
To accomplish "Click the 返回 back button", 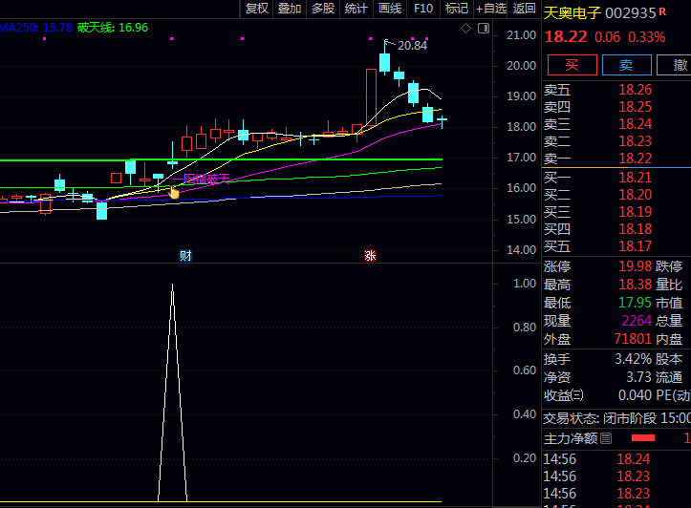I will point(525,9).
